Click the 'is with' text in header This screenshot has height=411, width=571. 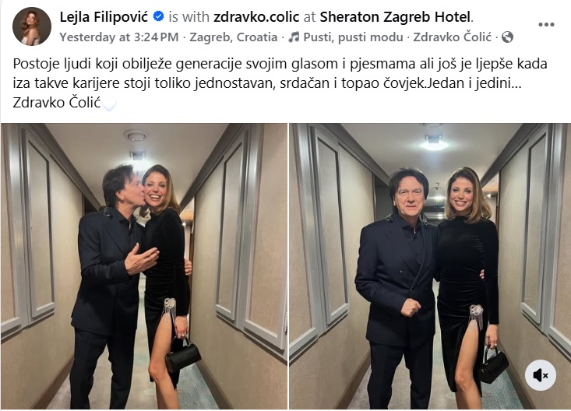point(189,17)
